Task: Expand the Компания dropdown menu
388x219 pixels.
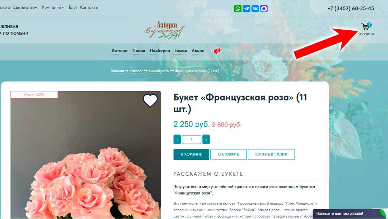Action: coord(53,8)
